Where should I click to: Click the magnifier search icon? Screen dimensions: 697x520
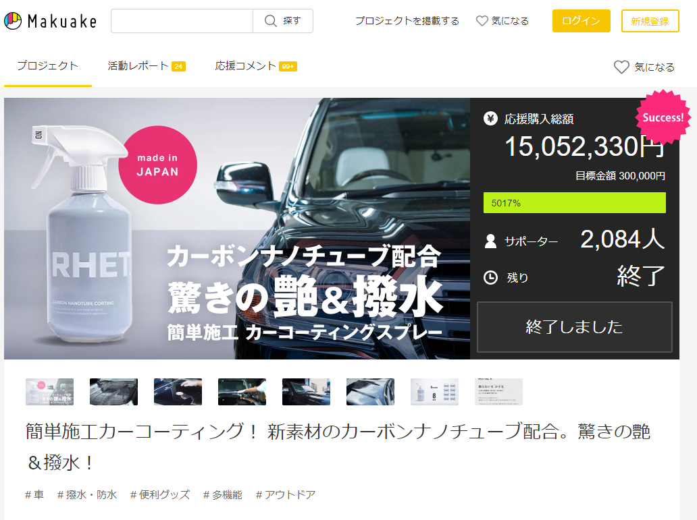270,21
